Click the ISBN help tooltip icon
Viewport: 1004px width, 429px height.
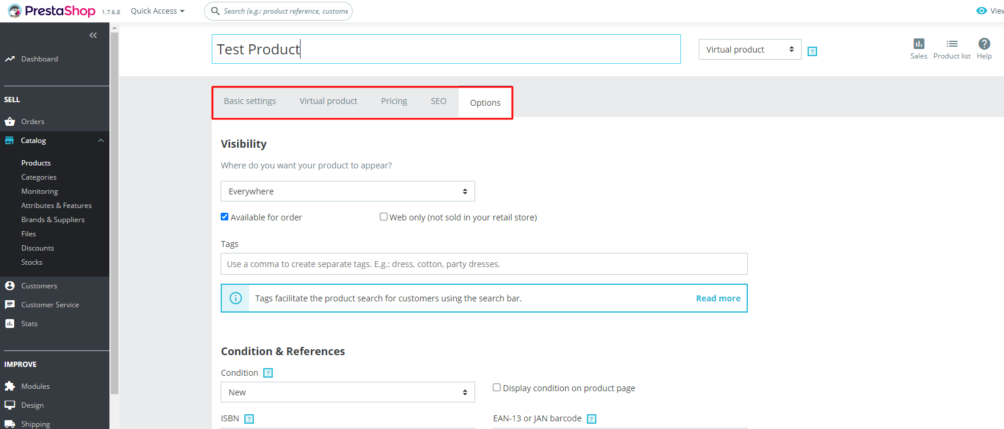point(249,419)
